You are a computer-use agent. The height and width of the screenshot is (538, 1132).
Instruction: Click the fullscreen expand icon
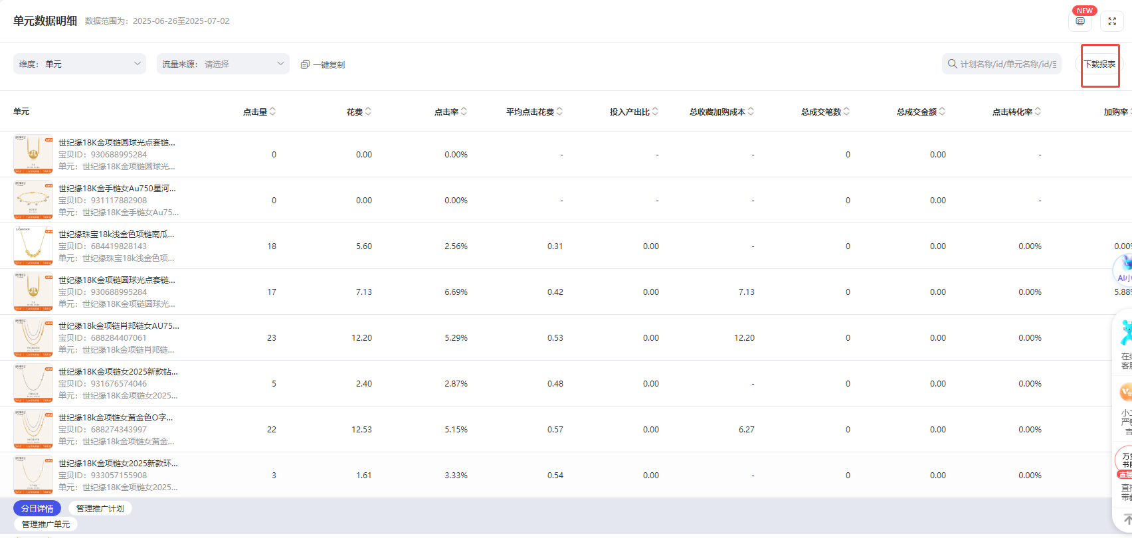(1111, 21)
